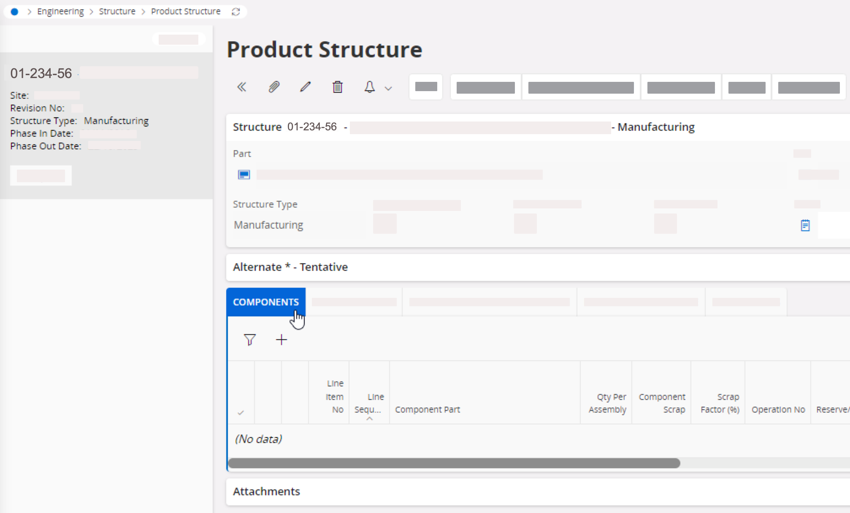
Task: Expand the Attachments section
Action: coord(266,491)
